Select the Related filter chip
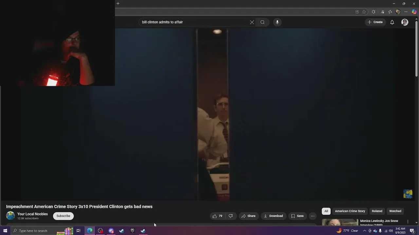The height and width of the screenshot is (235, 419). click(x=377, y=211)
